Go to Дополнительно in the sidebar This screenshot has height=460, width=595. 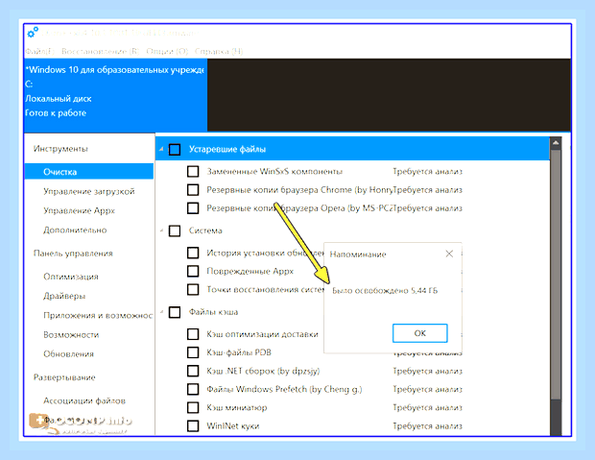tap(75, 230)
